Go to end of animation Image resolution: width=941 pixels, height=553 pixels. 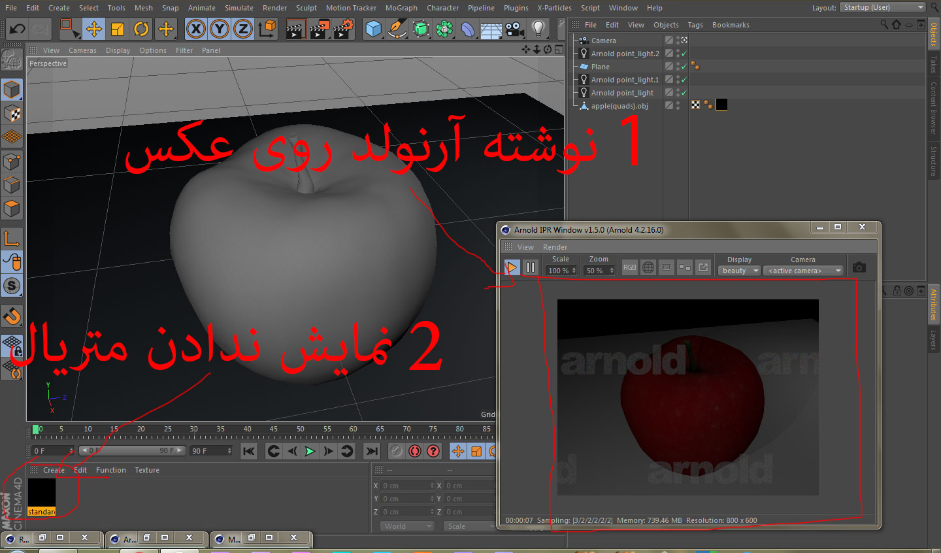click(x=371, y=451)
